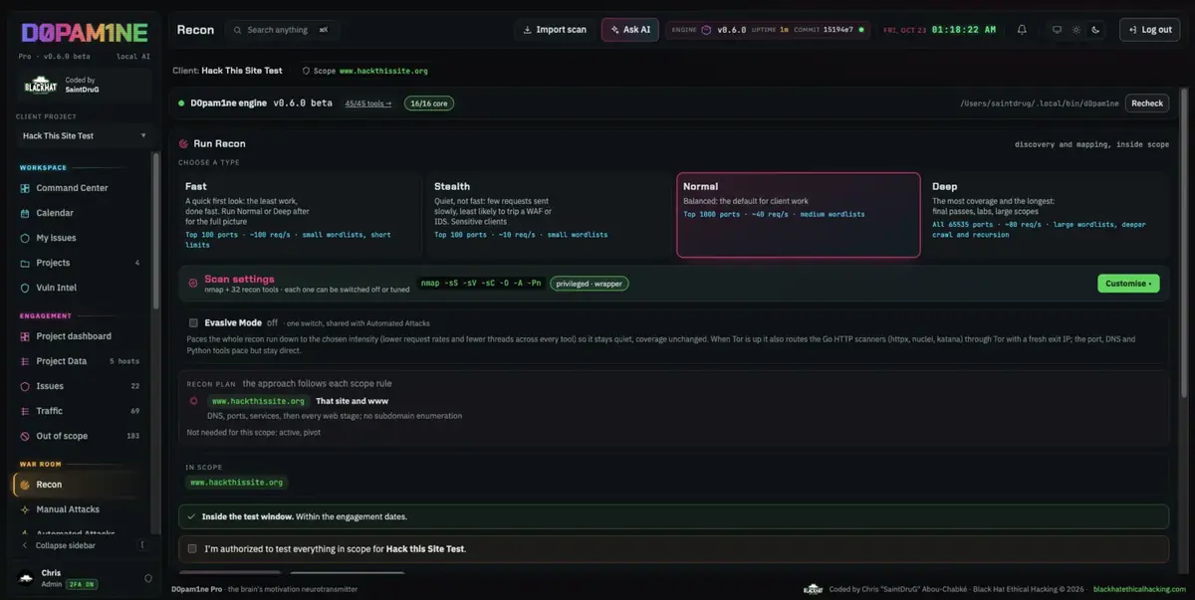Click the Chris user avatar

(26, 578)
